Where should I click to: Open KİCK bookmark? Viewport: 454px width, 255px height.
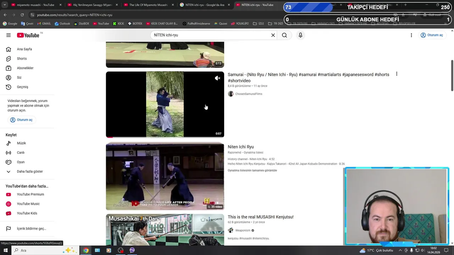pyautogui.click(x=118, y=24)
